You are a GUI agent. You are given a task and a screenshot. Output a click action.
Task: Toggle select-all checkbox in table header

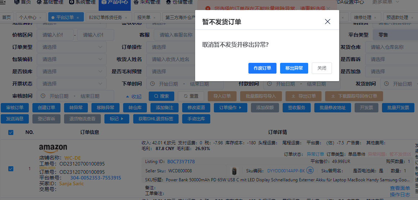point(11,132)
